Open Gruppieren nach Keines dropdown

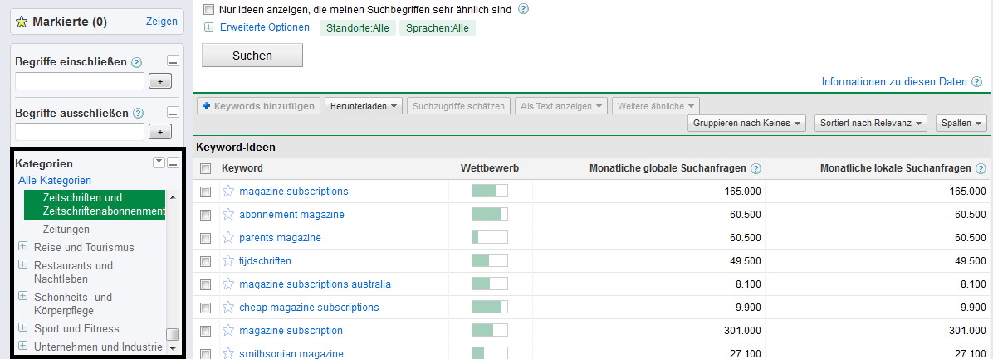point(746,124)
